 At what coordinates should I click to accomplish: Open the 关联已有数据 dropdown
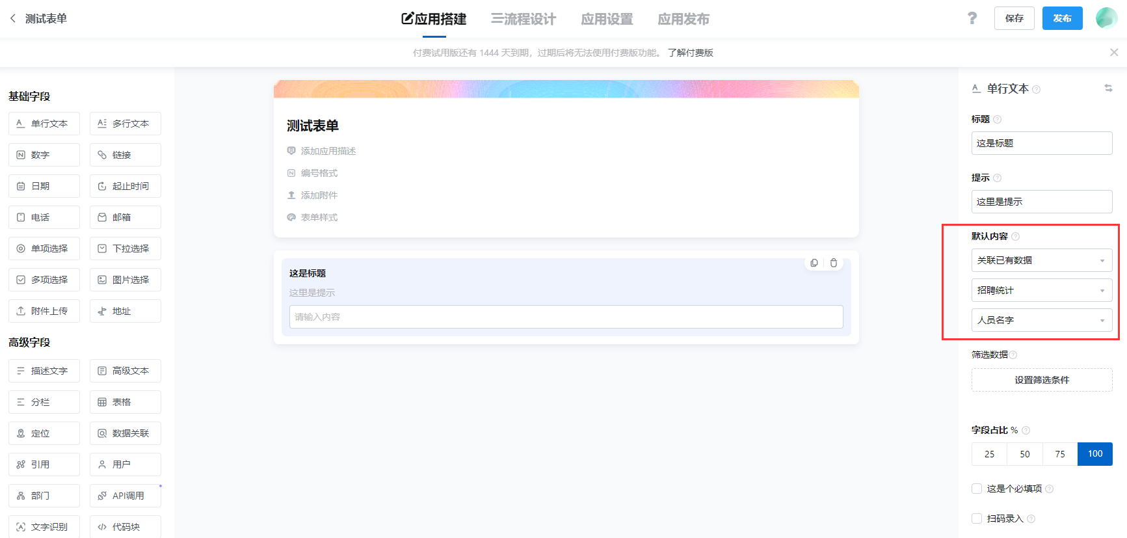point(1042,260)
